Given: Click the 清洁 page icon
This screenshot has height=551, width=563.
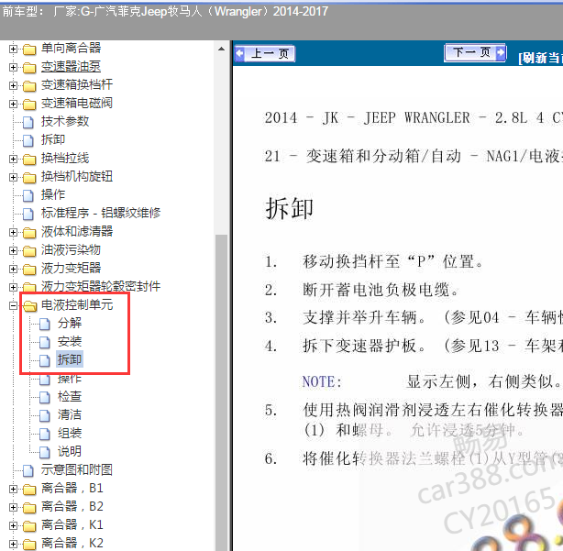Looking at the screenshot, I should click(x=45, y=415).
